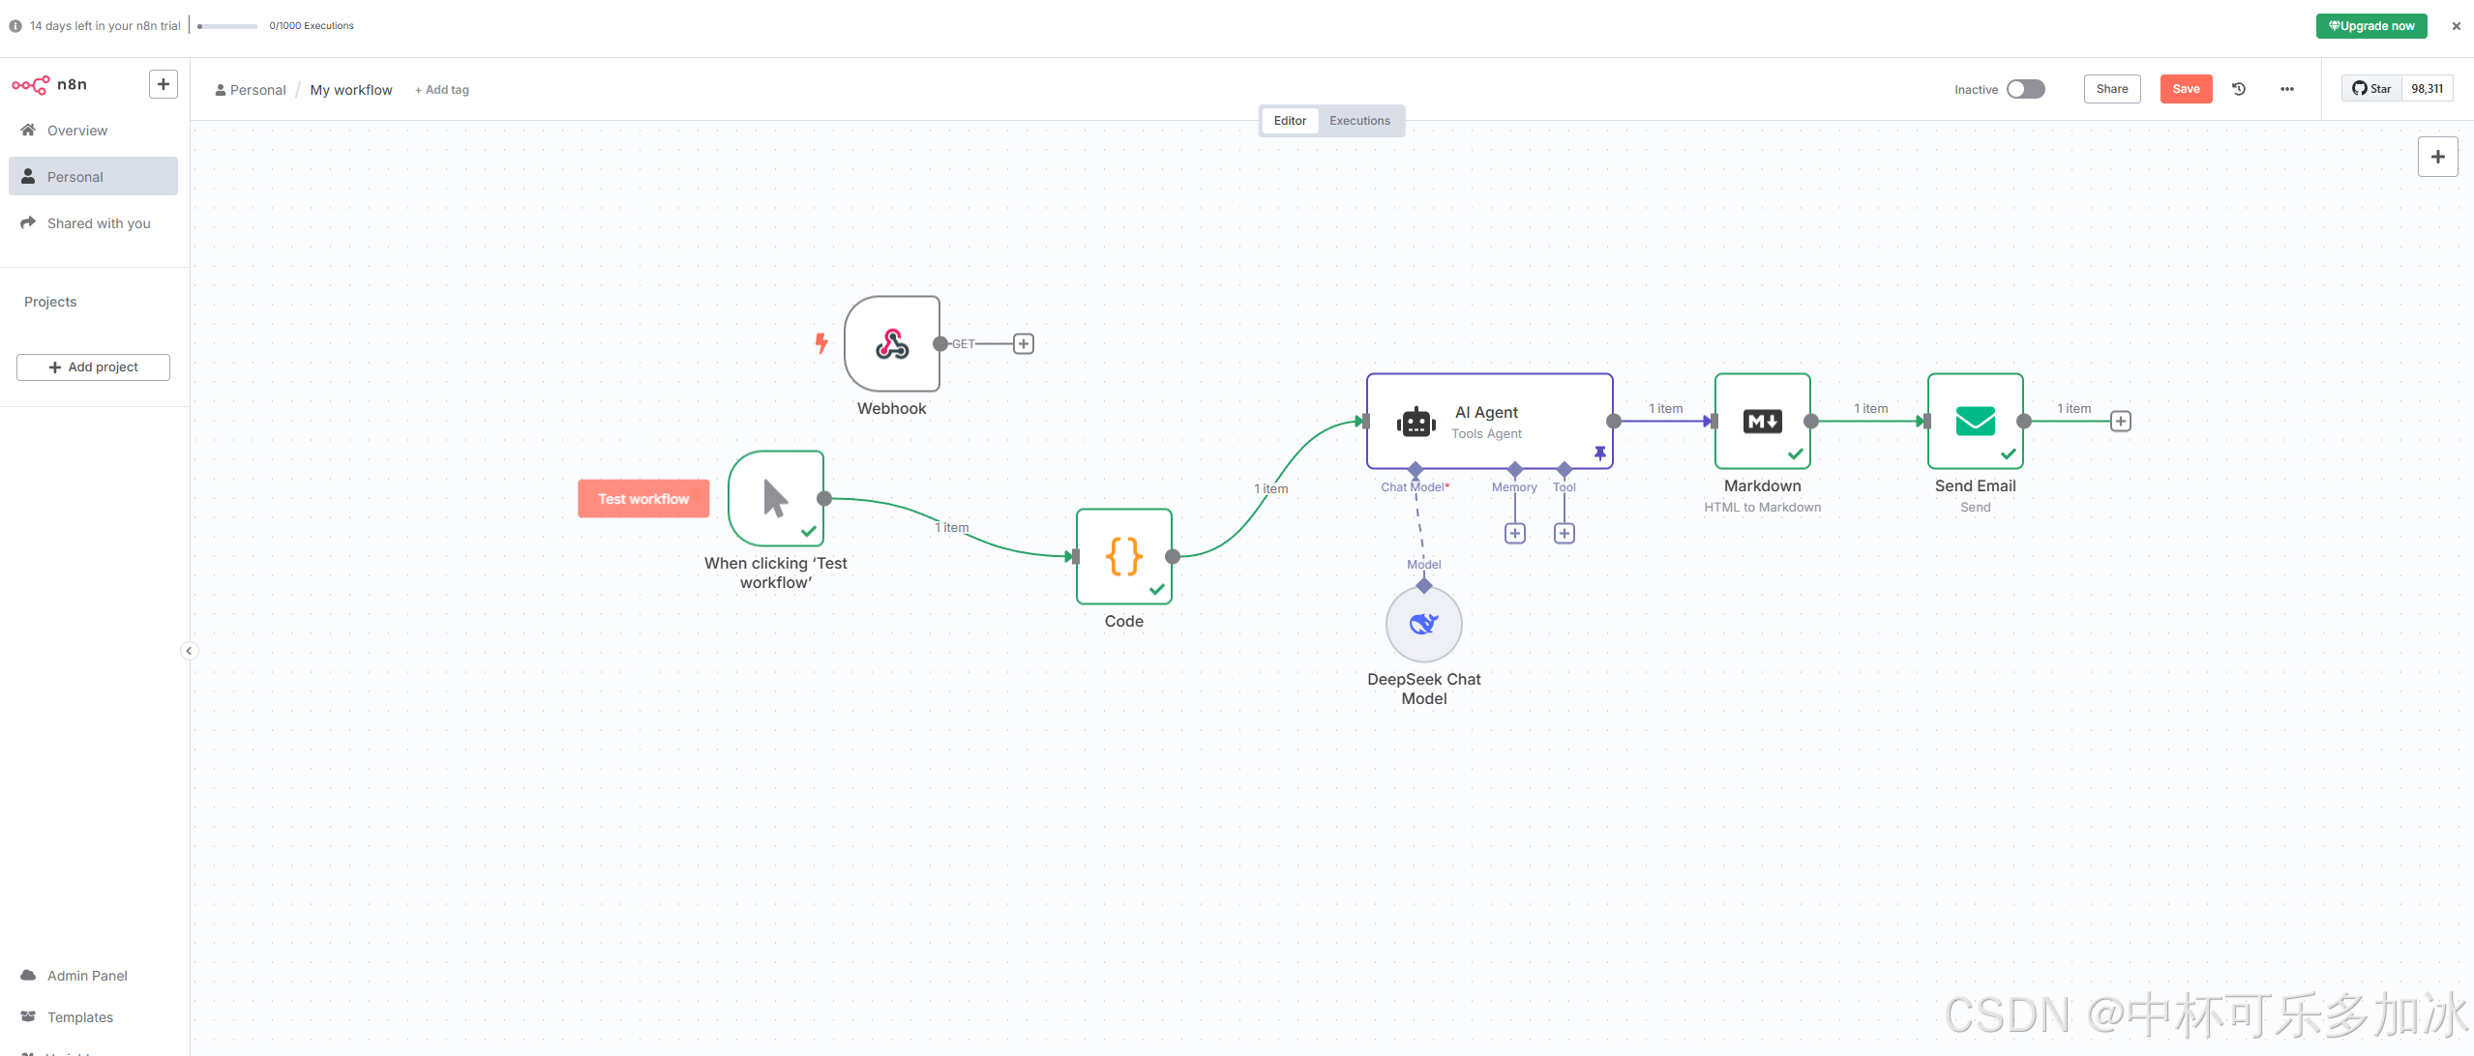2474x1056 pixels.
Task: Select the Code node icon
Action: point(1123,556)
